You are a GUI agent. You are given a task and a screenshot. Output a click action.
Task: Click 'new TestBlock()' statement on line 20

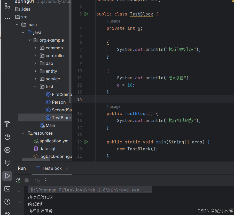point(137,149)
